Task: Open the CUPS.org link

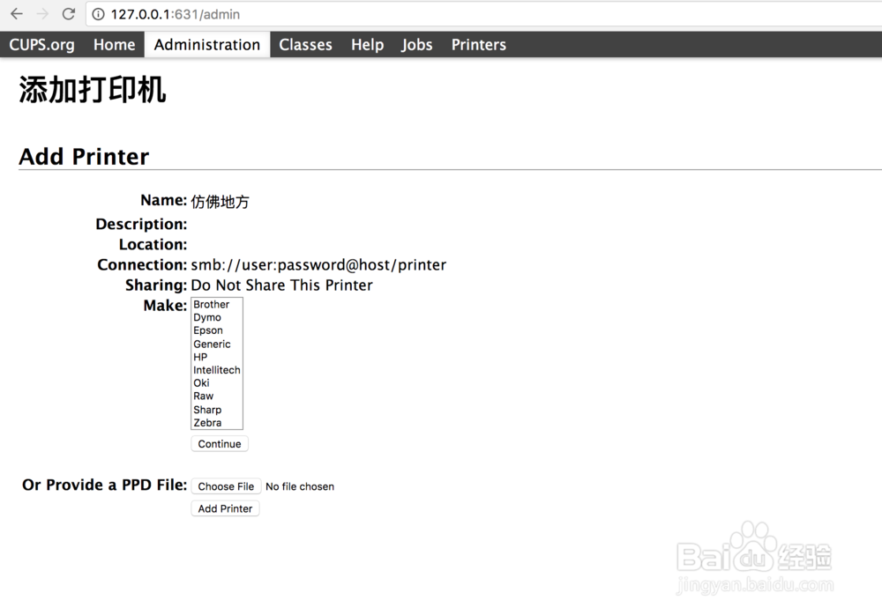Action: click(41, 44)
